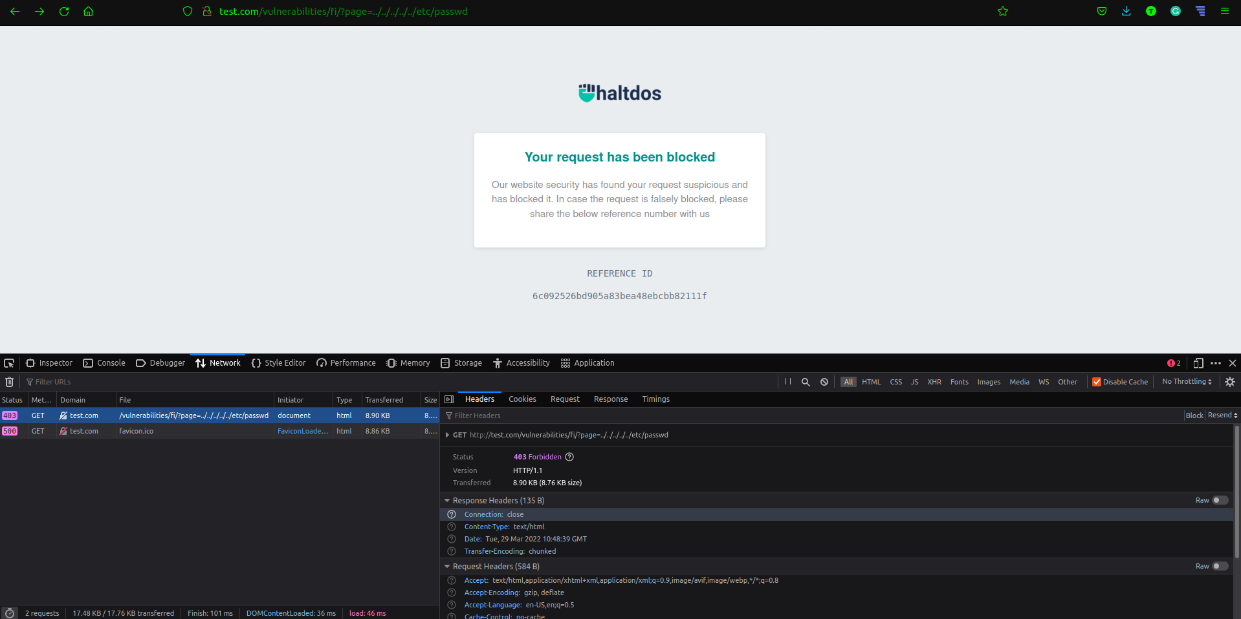Screen dimensions: 1241x619
Task: Open the Response details tab
Action: [611, 399]
